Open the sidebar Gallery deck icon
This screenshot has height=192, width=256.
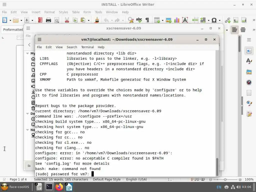(249, 72)
